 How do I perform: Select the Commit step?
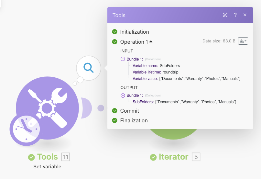point(129,111)
